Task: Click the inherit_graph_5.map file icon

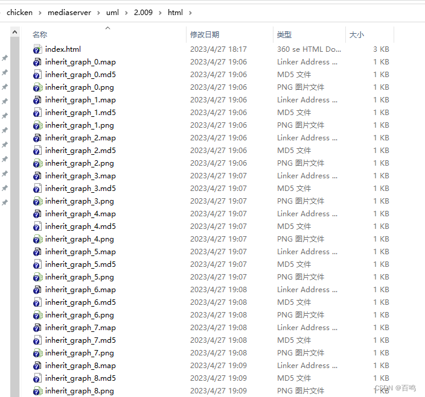Action: [37, 252]
